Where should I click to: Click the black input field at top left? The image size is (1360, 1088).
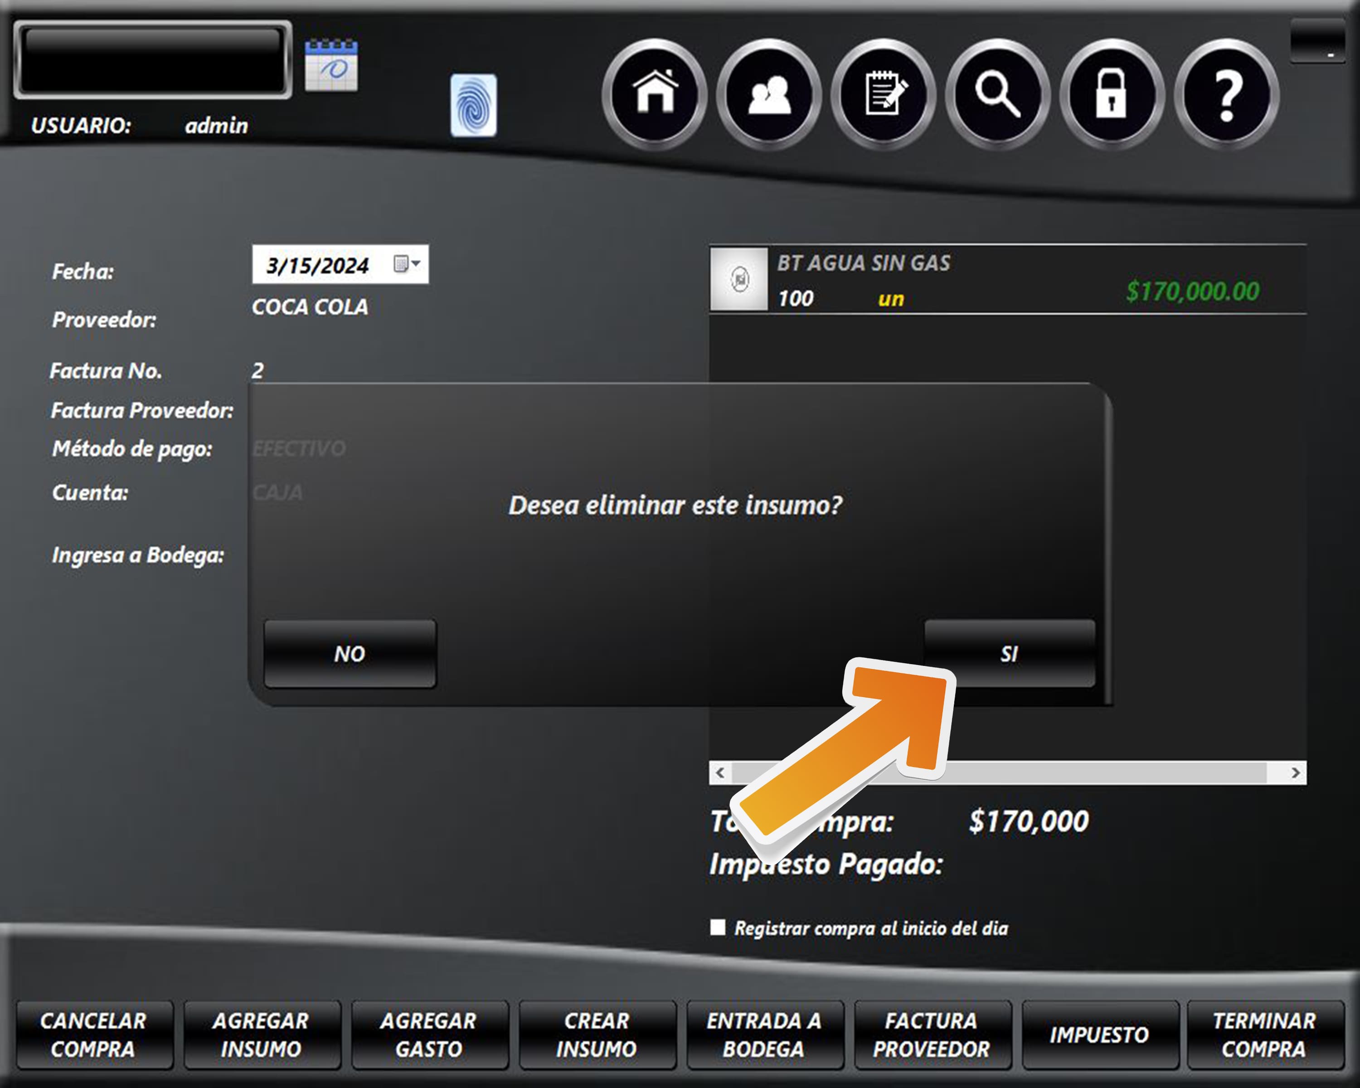153,60
